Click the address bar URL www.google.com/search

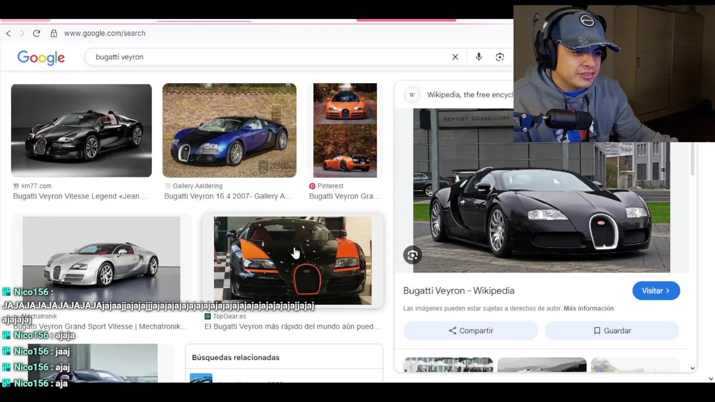104,33
